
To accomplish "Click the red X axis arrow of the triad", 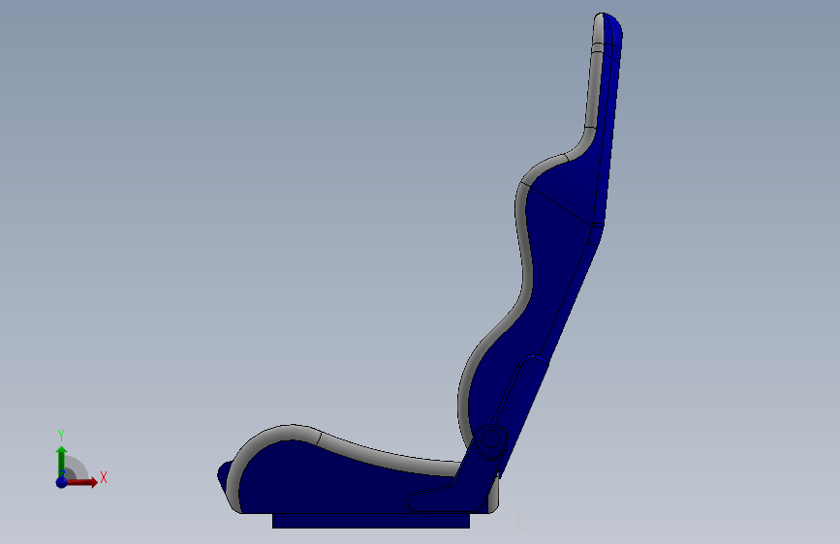I will (x=82, y=482).
